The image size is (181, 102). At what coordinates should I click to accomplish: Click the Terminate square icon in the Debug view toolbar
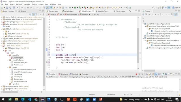pos(156,14)
